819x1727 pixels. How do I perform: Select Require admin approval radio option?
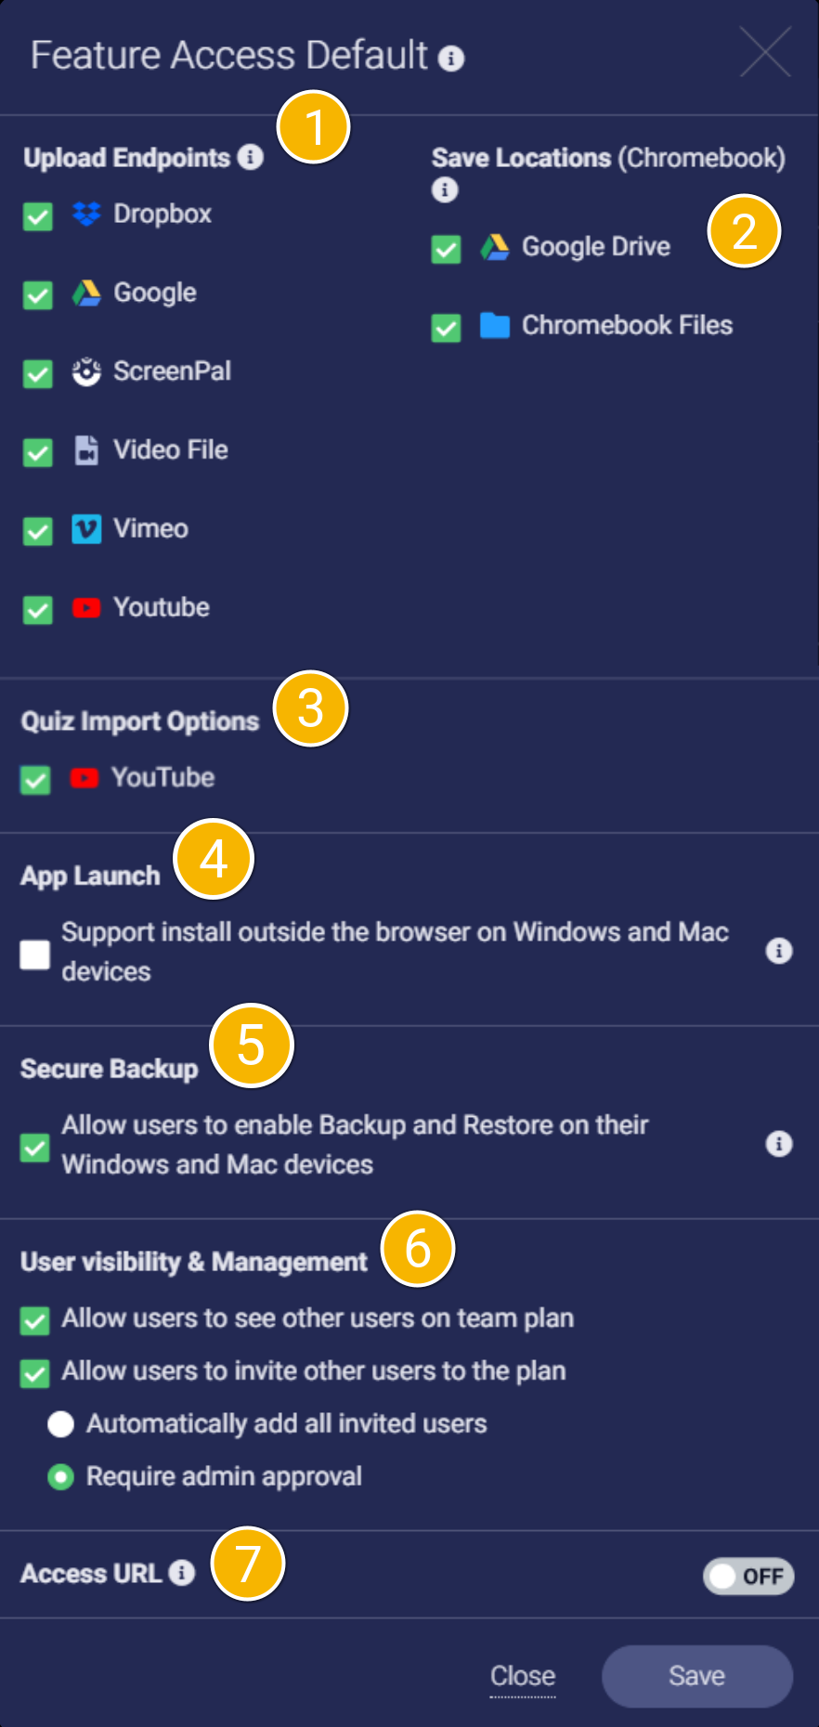(61, 1477)
